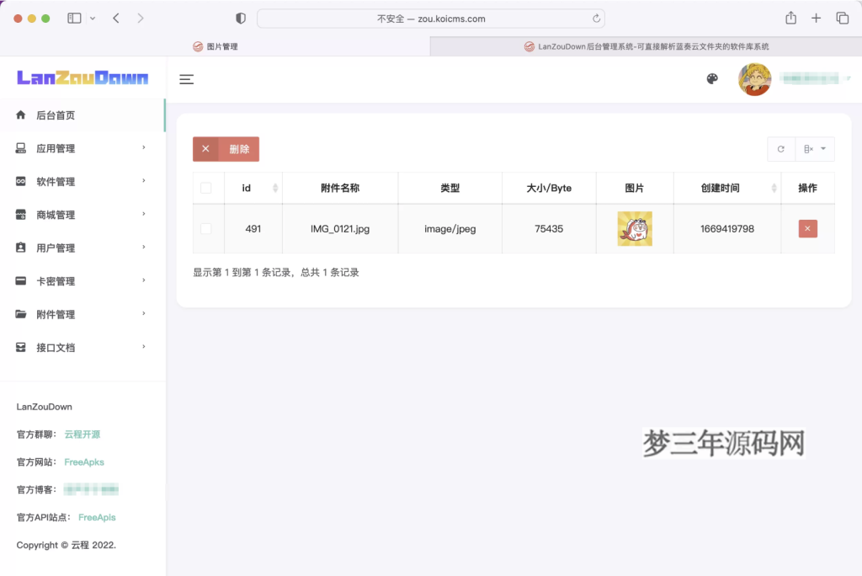This screenshot has width=862, height=576.
Task: Click the 应用管理 sidebar icon
Action: [x=19, y=147]
